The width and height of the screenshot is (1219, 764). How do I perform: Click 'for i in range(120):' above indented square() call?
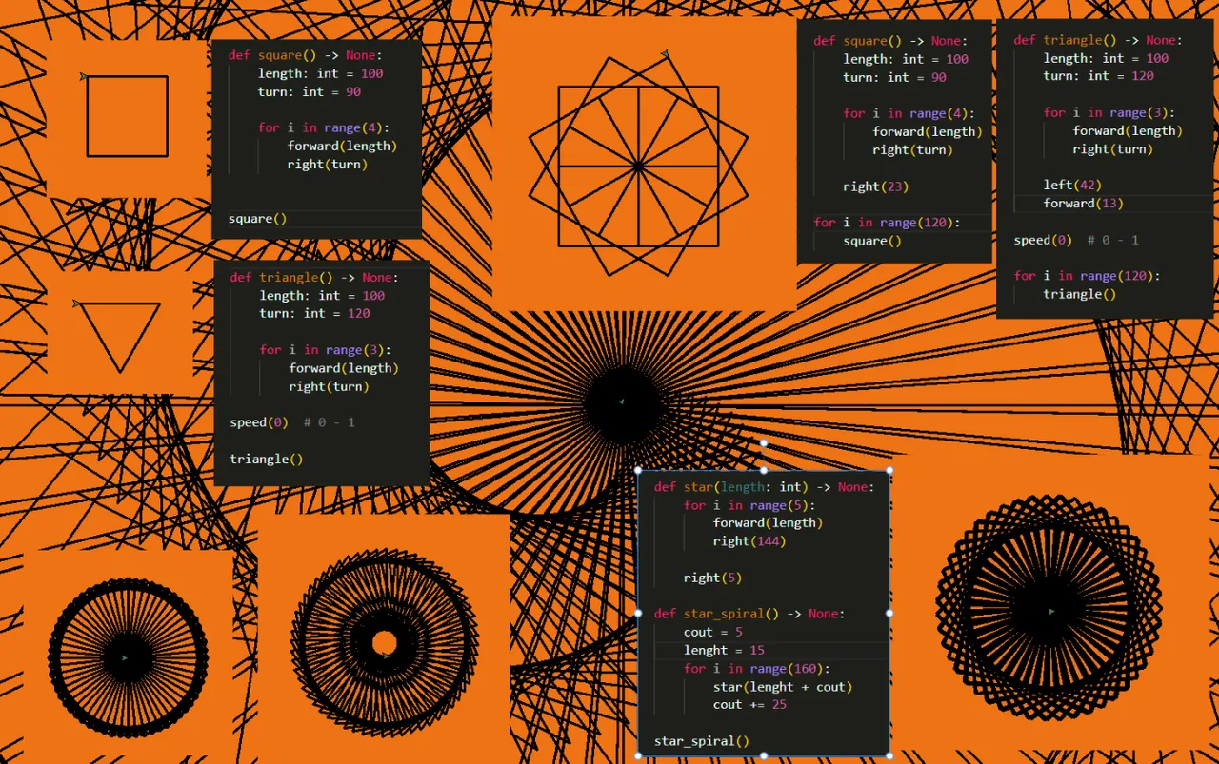[887, 223]
